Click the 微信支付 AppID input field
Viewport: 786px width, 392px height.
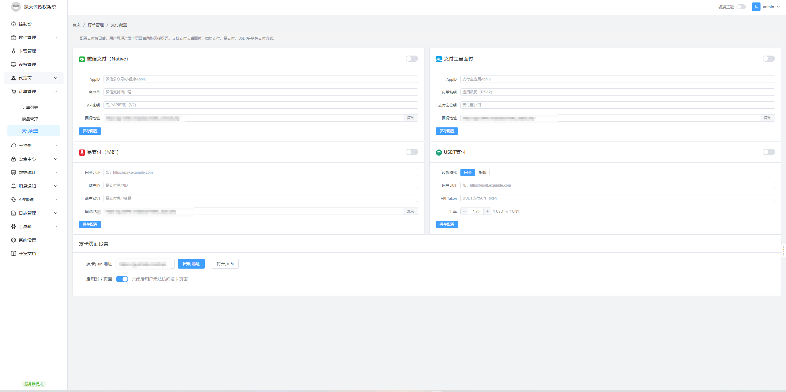pyautogui.click(x=260, y=79)
